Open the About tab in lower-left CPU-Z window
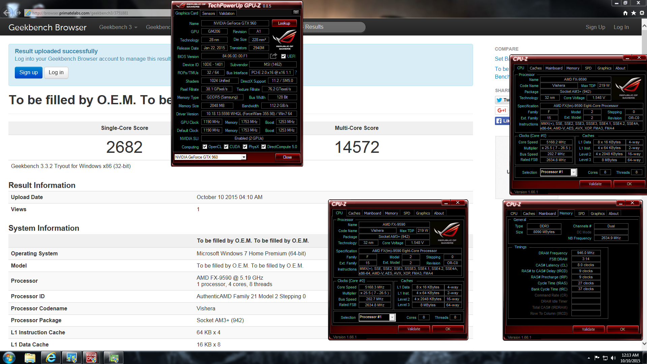Image resolution: width=647 pixels, height=364 pixels. click(439, 213)
